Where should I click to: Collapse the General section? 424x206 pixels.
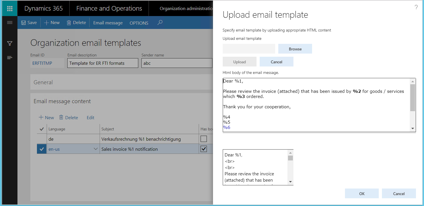tap(43, 82)
